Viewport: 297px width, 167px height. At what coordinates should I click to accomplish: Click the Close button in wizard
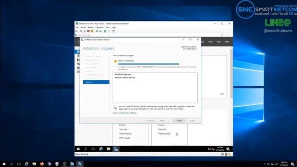(179, 121)
